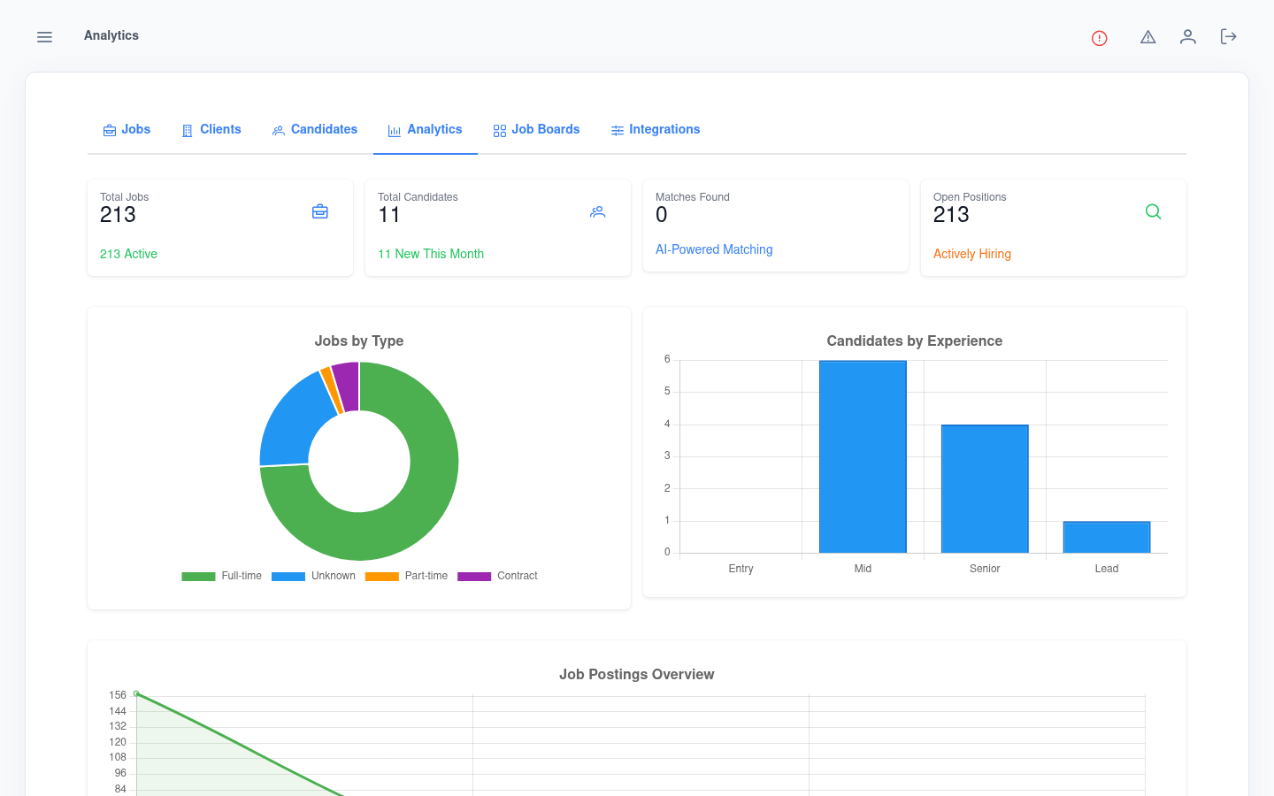Open the Integrations tab
Screen dimensions: 1274x796
pos(656,129)
